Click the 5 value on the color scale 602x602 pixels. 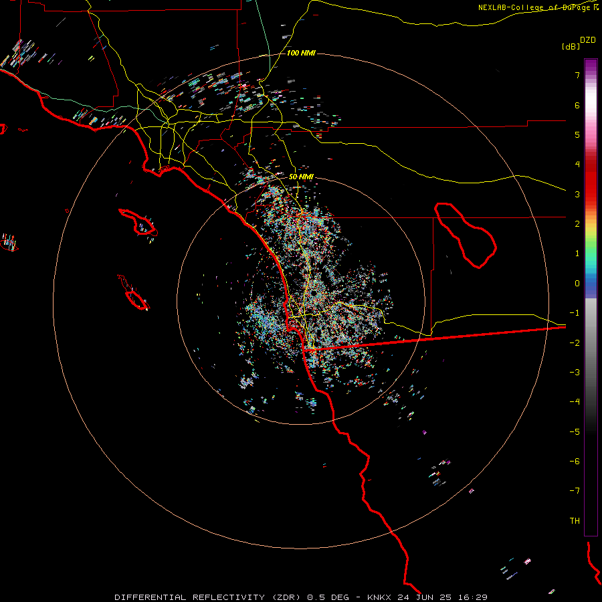point(577,134)
